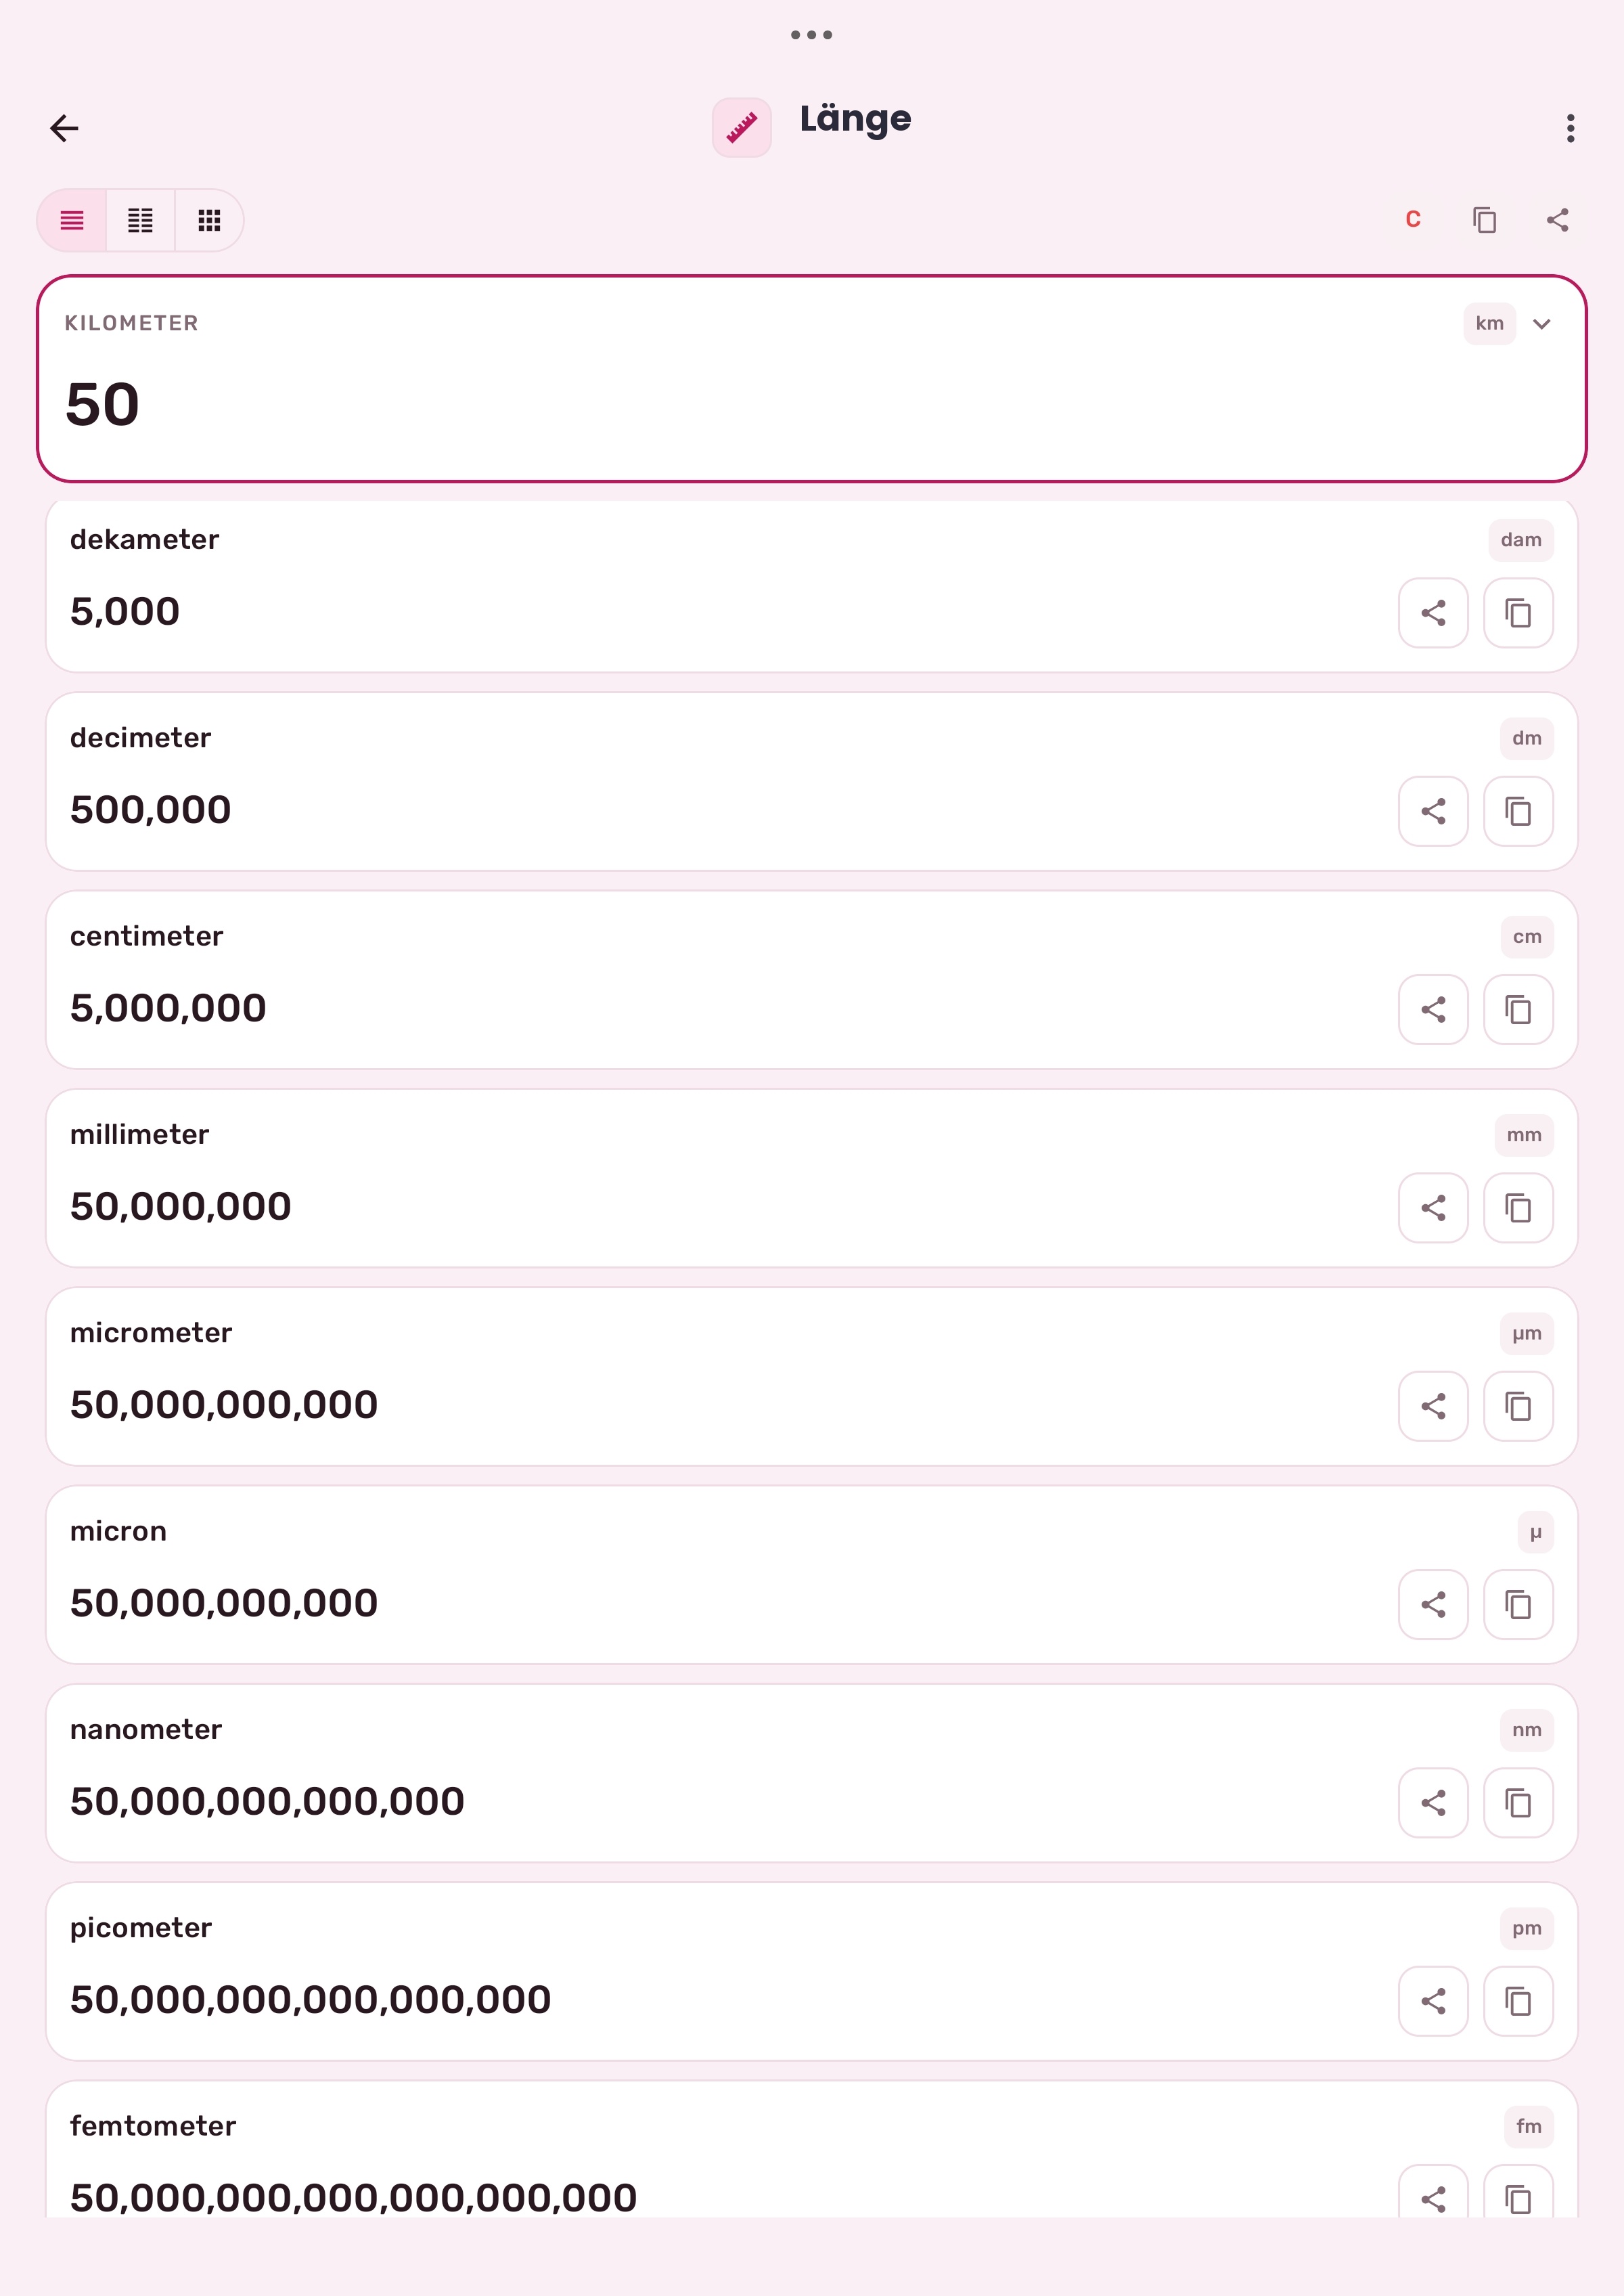Share the nanometer result

[x=1433, y=1803]
